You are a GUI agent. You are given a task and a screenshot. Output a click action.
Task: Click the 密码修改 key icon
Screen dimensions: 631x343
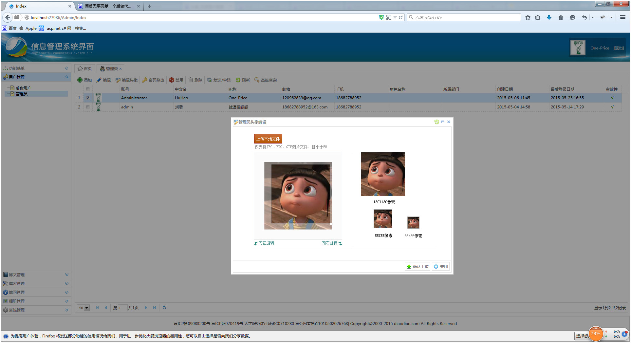[144, 80]
